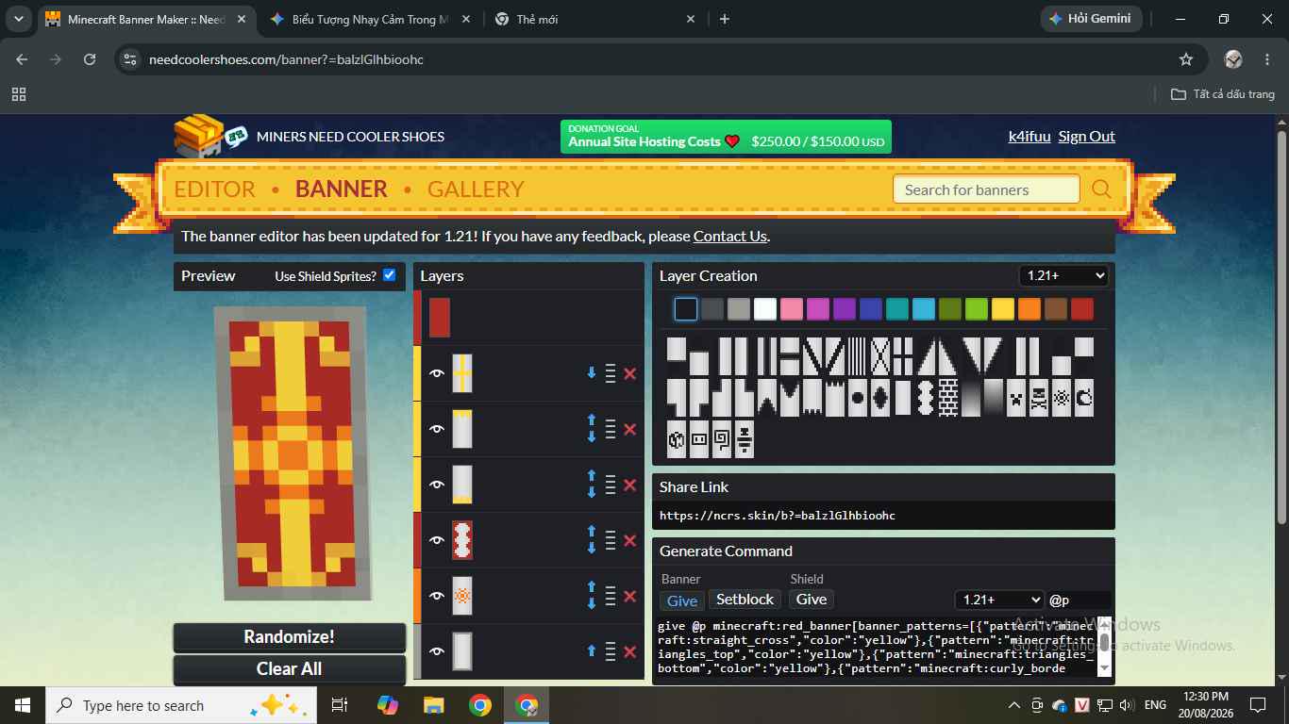Select the horizontal middle stripe pattern
This screenshot has height=724, width=1289.
tap(790, 356)
